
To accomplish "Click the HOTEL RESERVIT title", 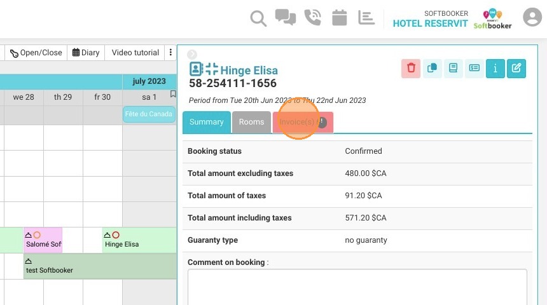I will [x=430, y=24].
